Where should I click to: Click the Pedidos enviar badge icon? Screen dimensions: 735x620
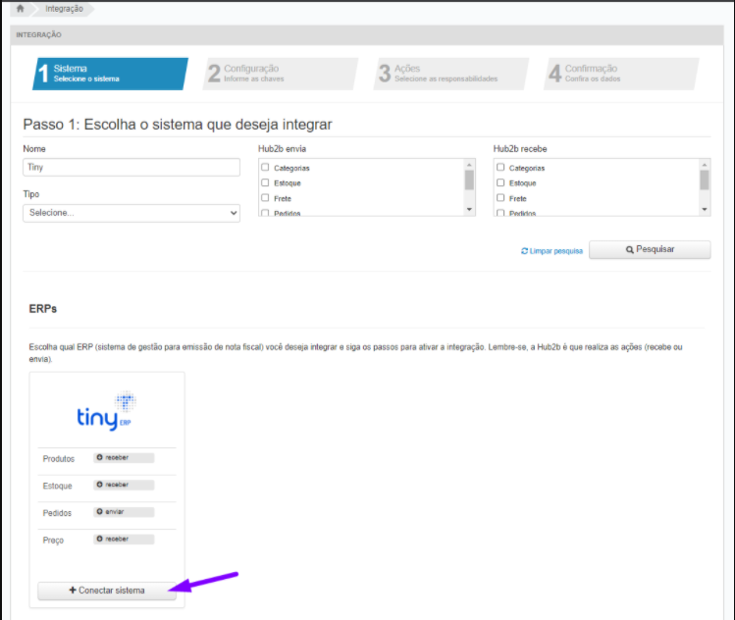[99, 512]
